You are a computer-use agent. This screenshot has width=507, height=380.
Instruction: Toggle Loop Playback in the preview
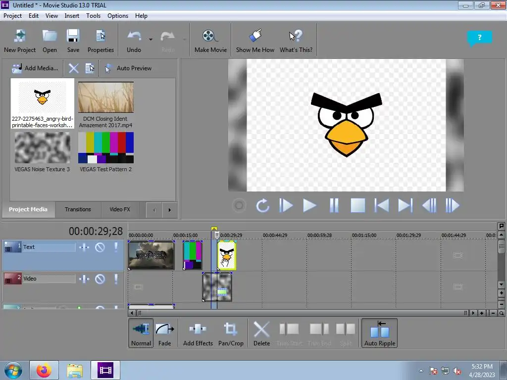pyautogui.click(x=262, y=205)
